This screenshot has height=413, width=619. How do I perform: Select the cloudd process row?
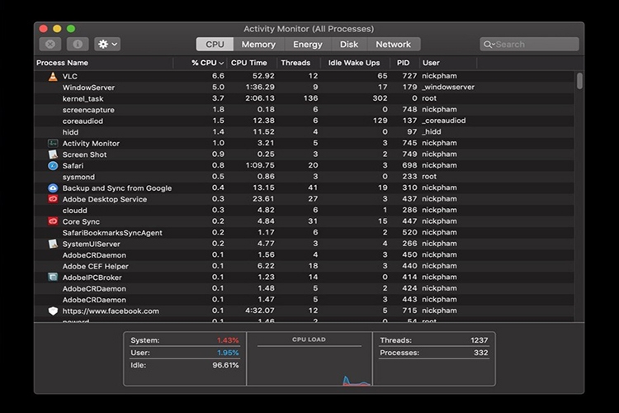point(305,211)
